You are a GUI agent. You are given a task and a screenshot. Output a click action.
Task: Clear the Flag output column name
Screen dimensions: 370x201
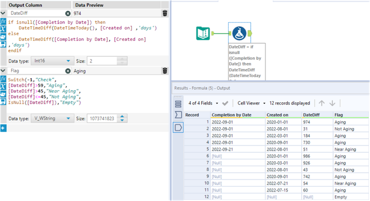68,71
